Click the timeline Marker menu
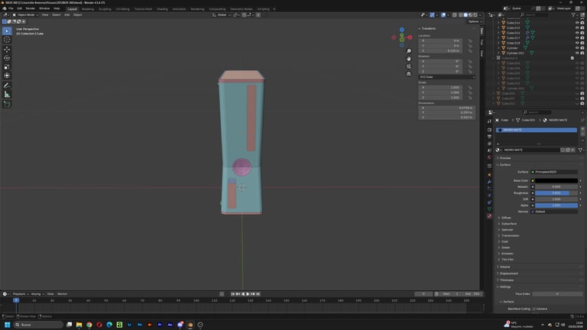587x330 pixels. pyautogui.click(x=62, y=294)
